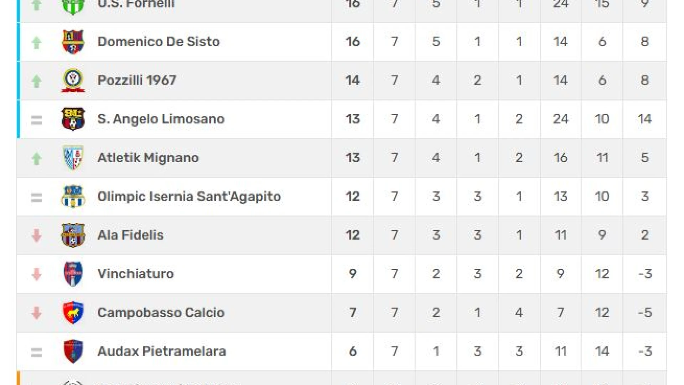Click the Ala Fidelis team crest
The image size is (684, 385).
pos(73,235)
